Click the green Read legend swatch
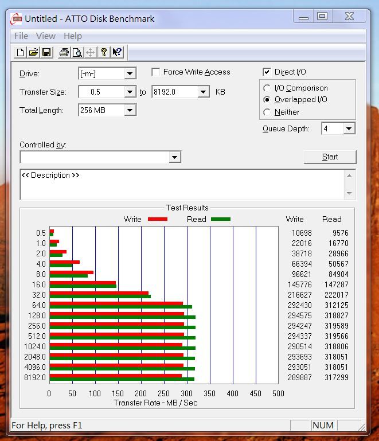Image resolution: width=379 pixels, height=441 pixels. pyautogui.click(x=221, y=219)
